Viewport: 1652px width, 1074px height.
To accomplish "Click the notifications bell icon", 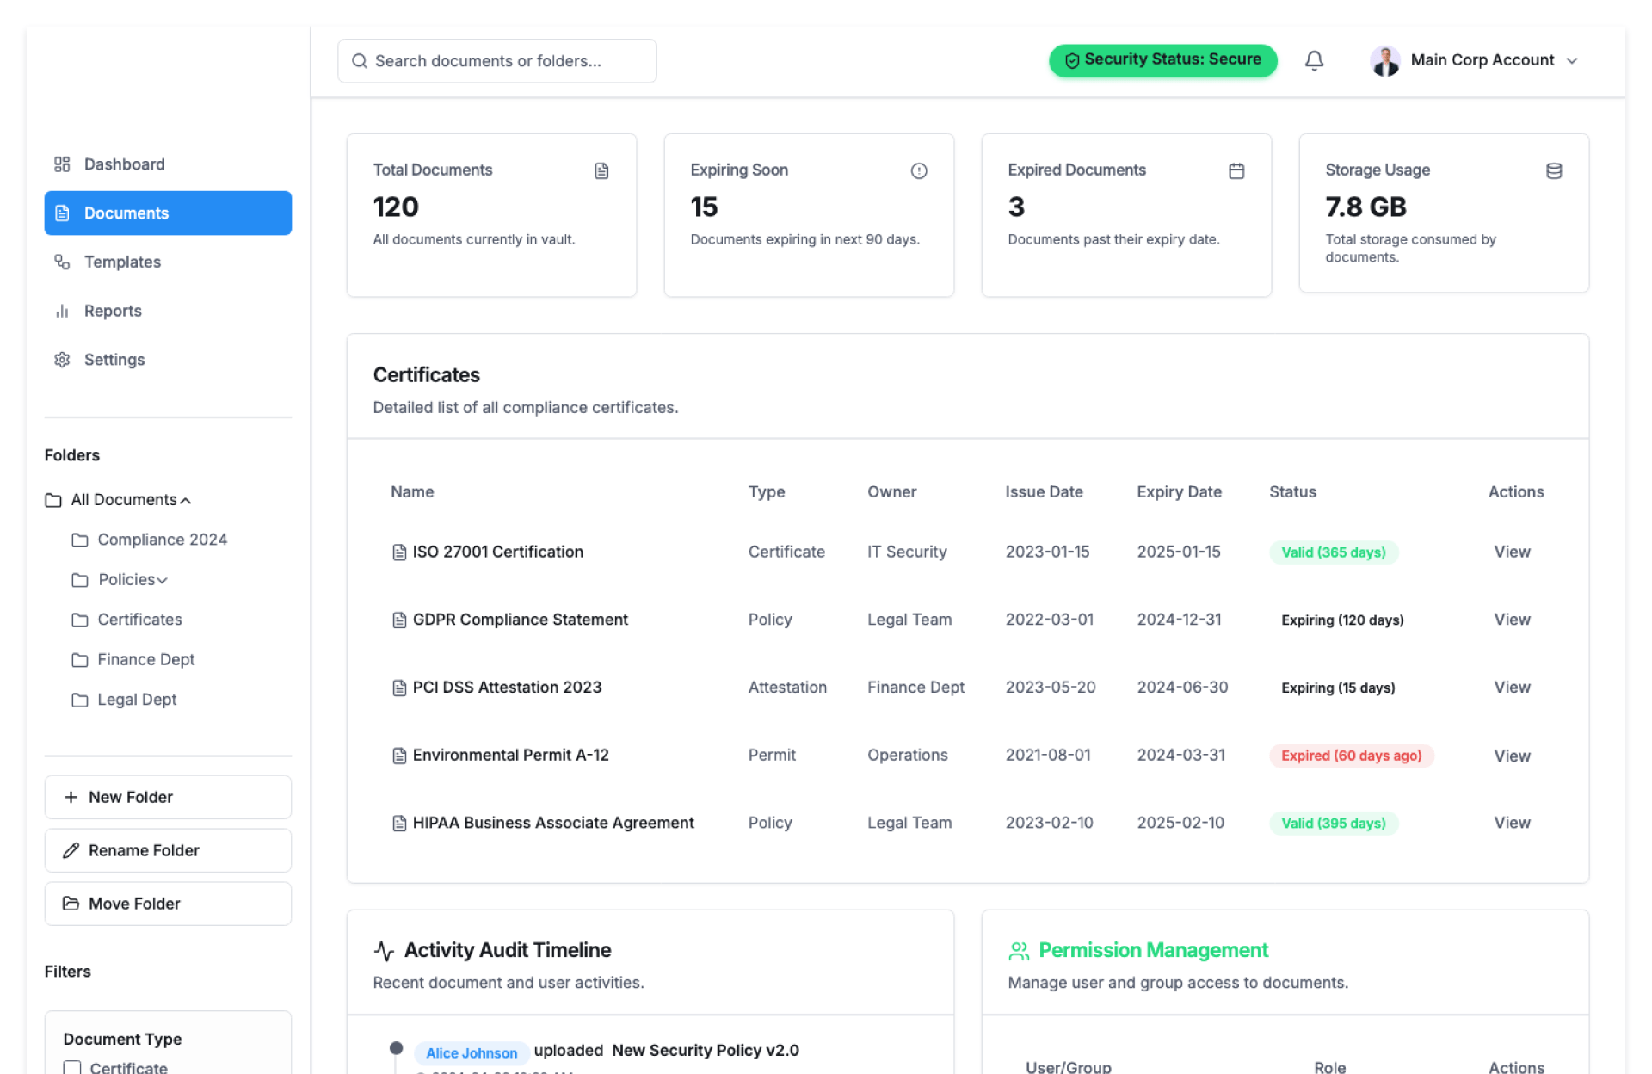I will click(x=1314, y=60).
